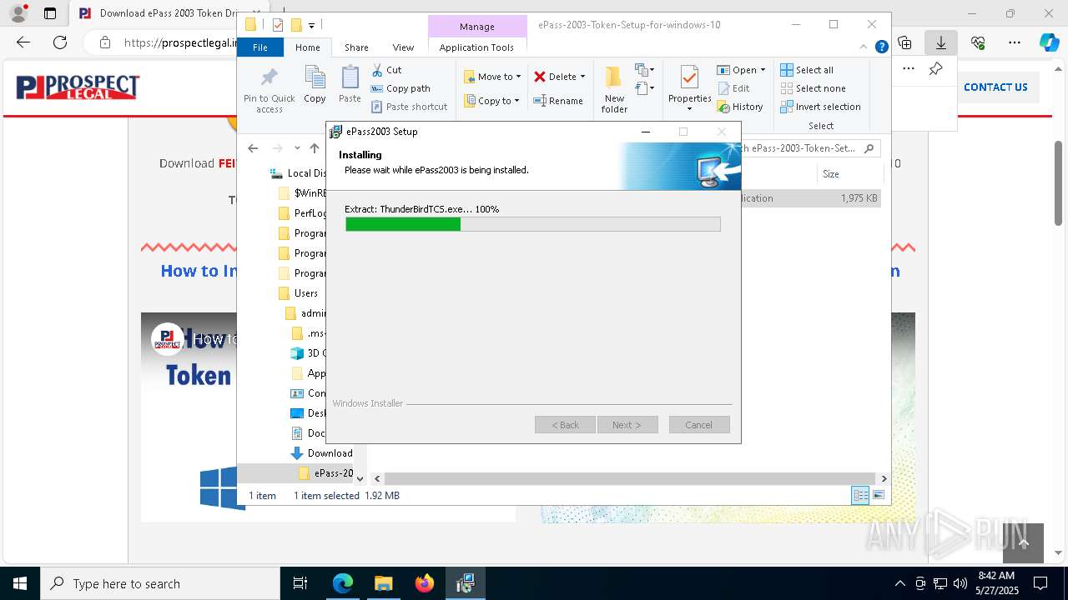
Task: Switch to the Home ribbon tab
Action: click(x=308, y=47)
